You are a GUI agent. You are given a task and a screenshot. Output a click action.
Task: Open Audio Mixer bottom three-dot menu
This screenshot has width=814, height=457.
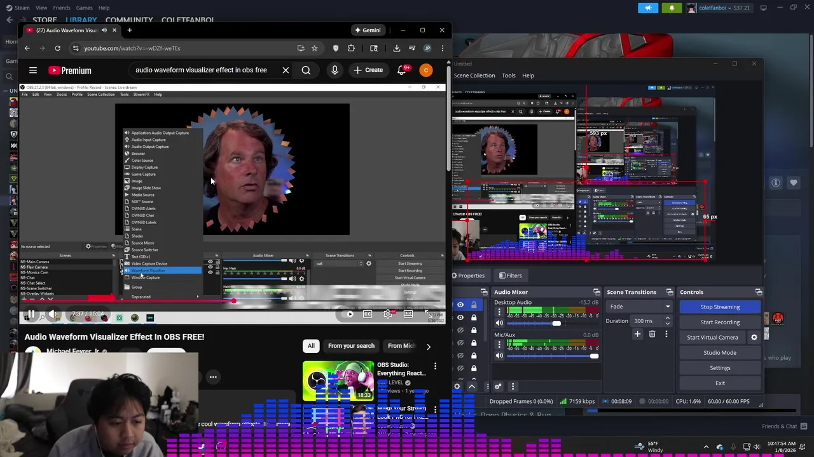(x=513, y=386)
